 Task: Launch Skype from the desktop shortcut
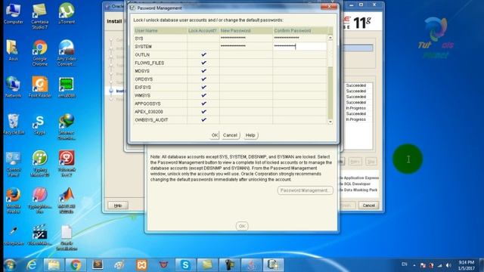[40, 124]
